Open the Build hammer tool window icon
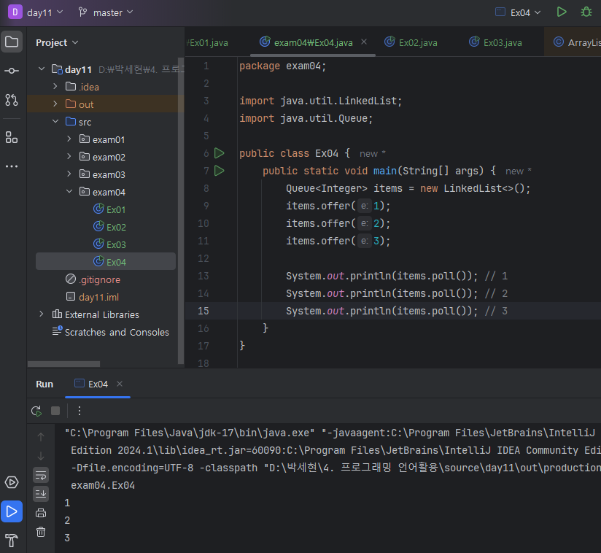The height and width of the screenshot is (553, 601). point(12,541)
